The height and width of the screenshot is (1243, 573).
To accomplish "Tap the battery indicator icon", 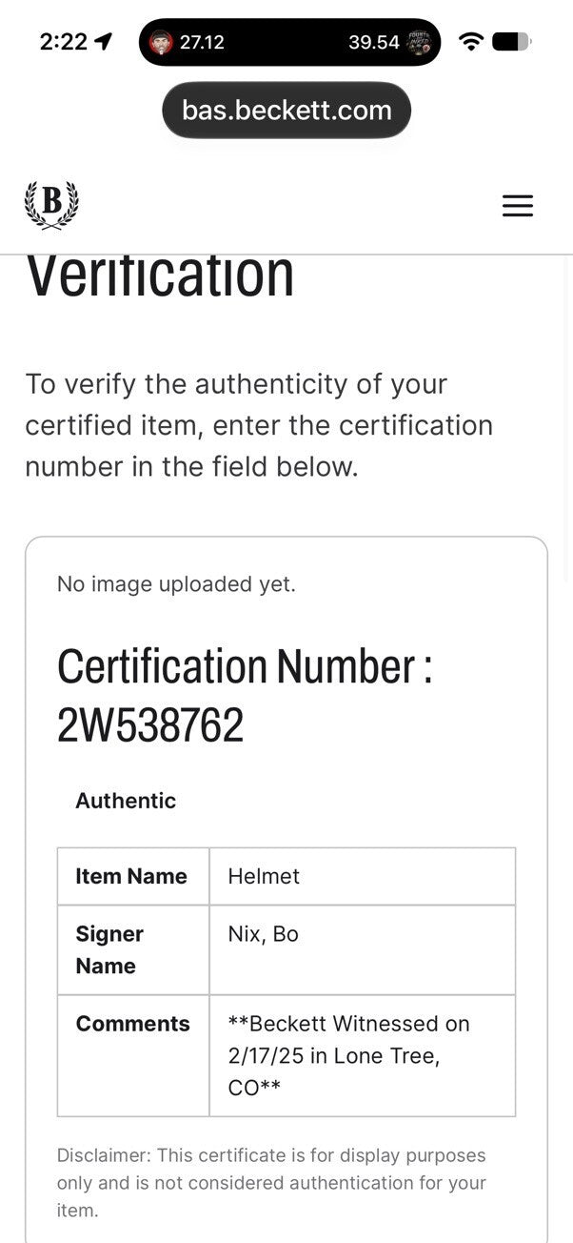I will [512, 42].
